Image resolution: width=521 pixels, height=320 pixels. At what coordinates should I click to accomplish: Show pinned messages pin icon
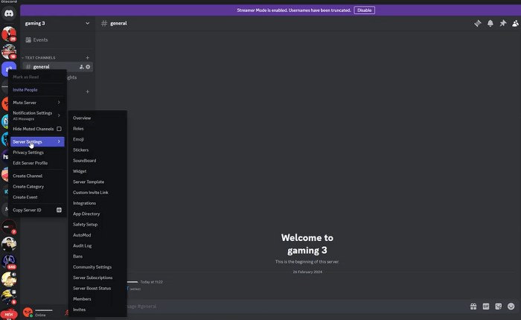pos(502,23)
